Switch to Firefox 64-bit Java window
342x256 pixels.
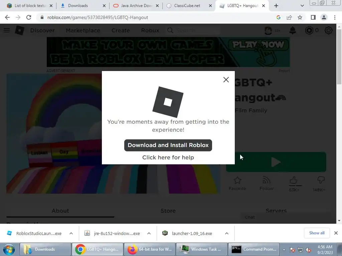(150, 249)
